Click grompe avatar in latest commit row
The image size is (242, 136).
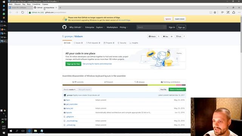coord(65,95)
